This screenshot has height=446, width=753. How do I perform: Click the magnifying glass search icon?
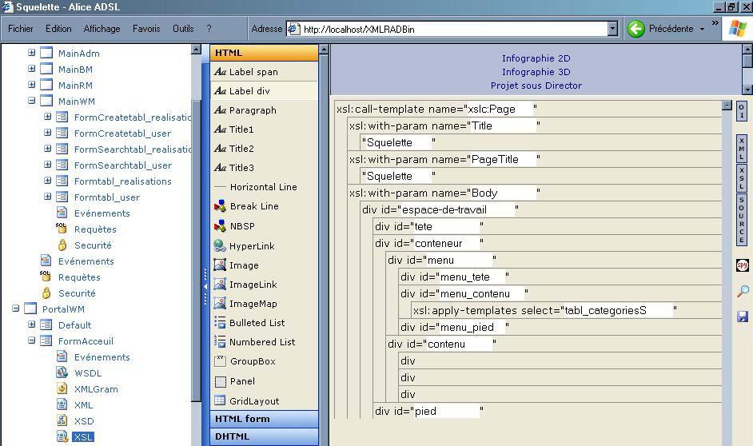[x=742, y=292]
